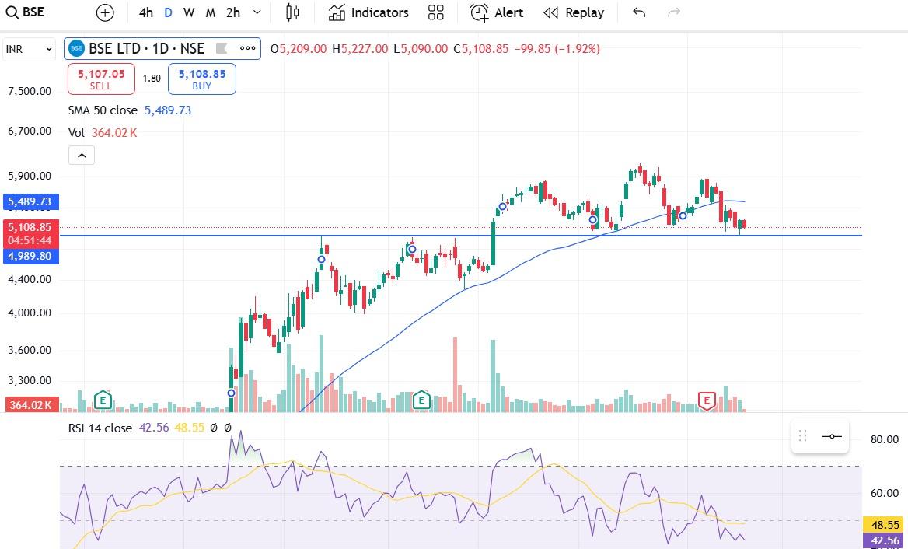Select the W weekly timeframe
This screenshot has width=908, height=549.
189,12
